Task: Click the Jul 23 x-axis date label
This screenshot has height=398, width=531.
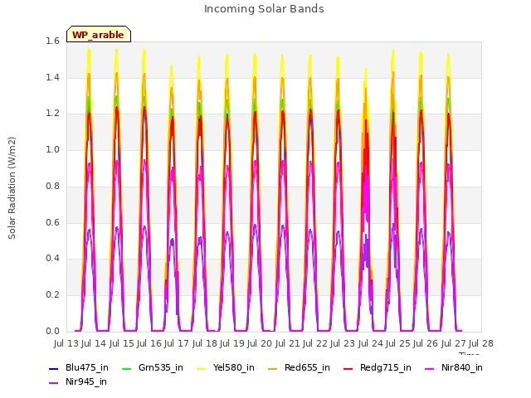Action: tap(343, 344)
